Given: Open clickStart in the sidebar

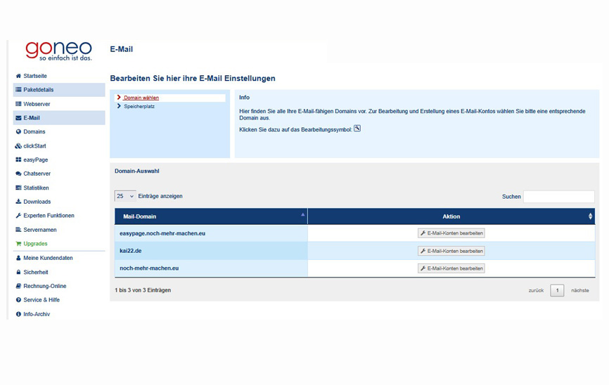Looking at the screenshot, I should [34, 146].
